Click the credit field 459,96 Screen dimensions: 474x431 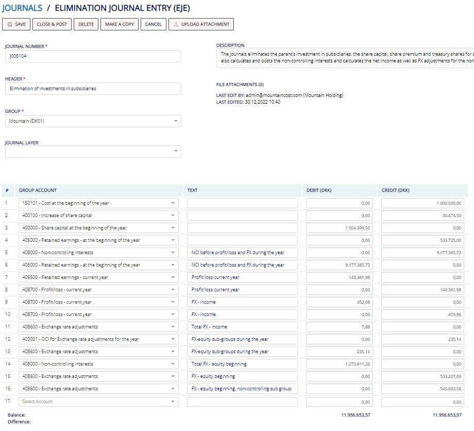(x=422, y=314)
